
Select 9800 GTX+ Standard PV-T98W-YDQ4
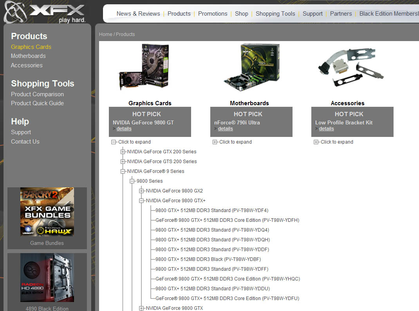click(213, 230)
